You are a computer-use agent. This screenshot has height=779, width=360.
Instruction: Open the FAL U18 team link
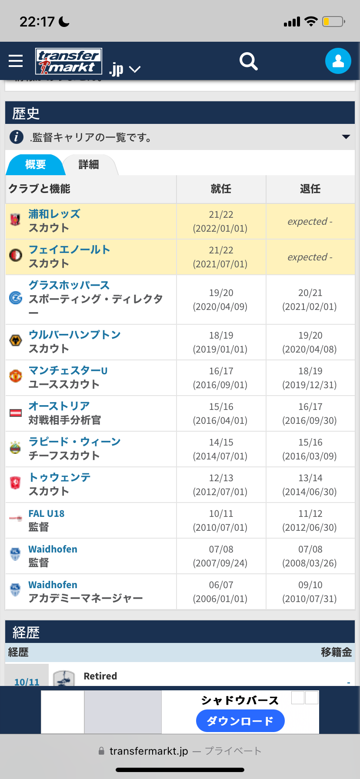(47, 513)
